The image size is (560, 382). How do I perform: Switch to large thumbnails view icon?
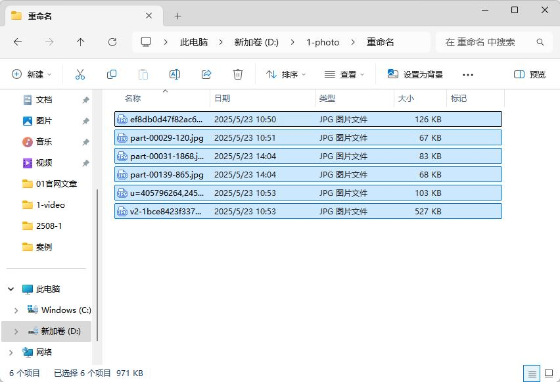[x=548, y=373]
